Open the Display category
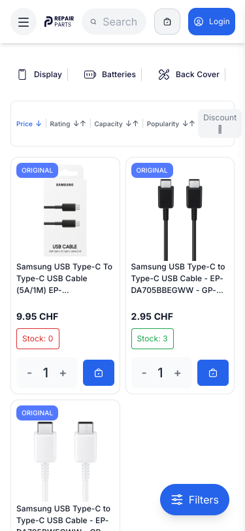Screen dimensions: 245x531 pos(40,75)
